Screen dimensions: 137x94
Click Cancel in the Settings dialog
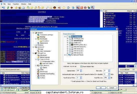click(x=112, y=88)
